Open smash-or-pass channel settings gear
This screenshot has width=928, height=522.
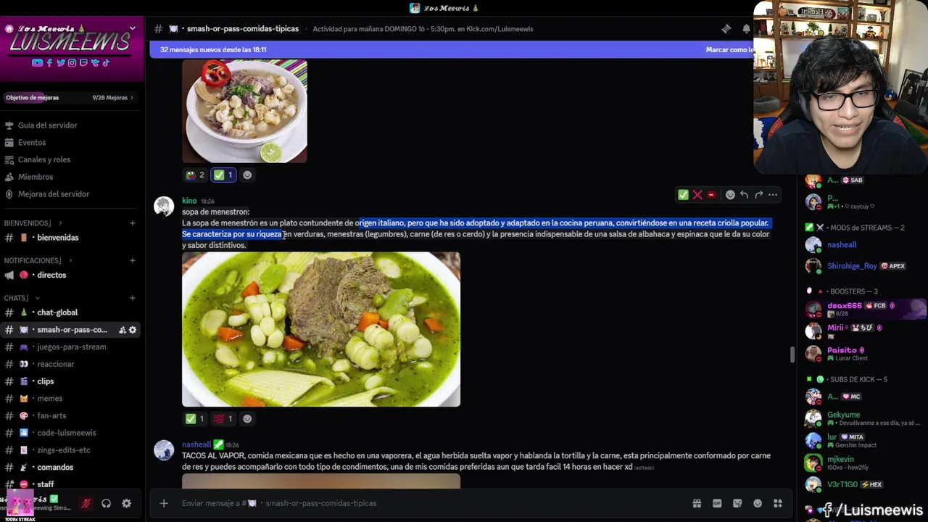click(133, 330)
